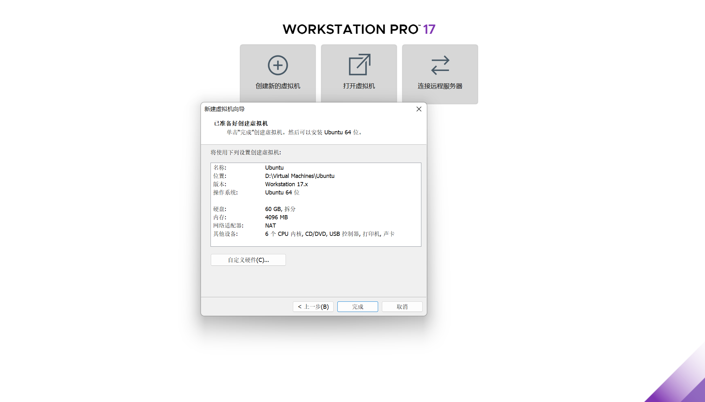Select the 版本 Workstation 17.x row

click(286, 184)
